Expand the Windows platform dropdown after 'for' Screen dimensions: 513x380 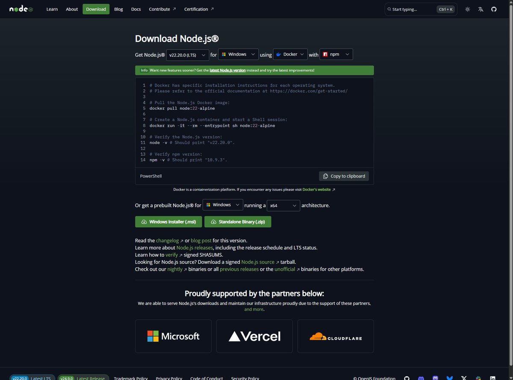(x=238, y=54)
